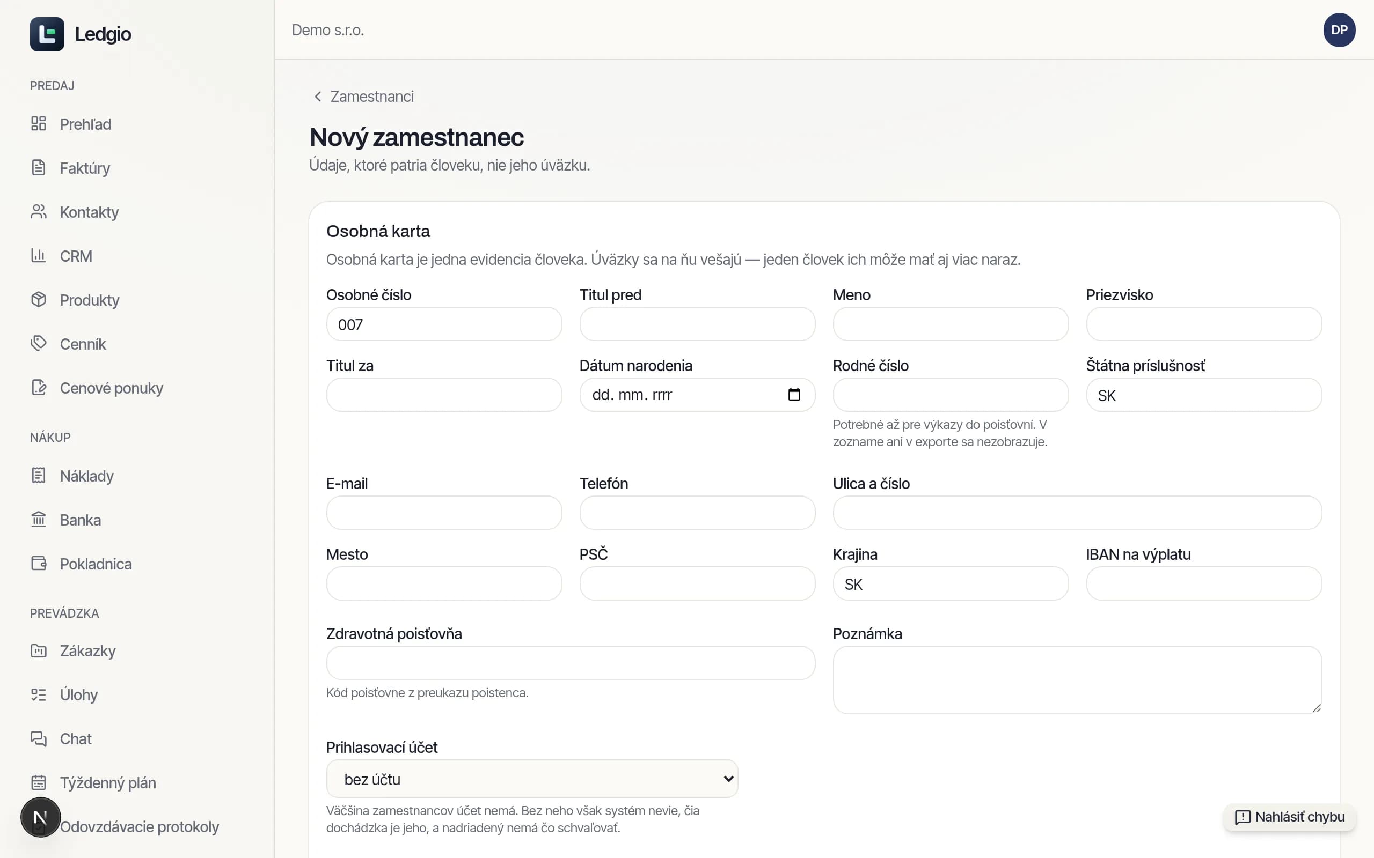Open Faktúry document icon in sidebar

pos(39,167)
